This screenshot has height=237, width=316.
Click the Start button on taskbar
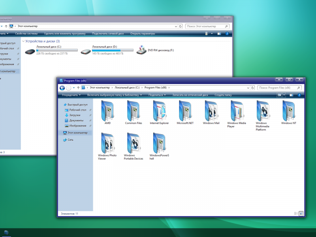pos(6,233)
